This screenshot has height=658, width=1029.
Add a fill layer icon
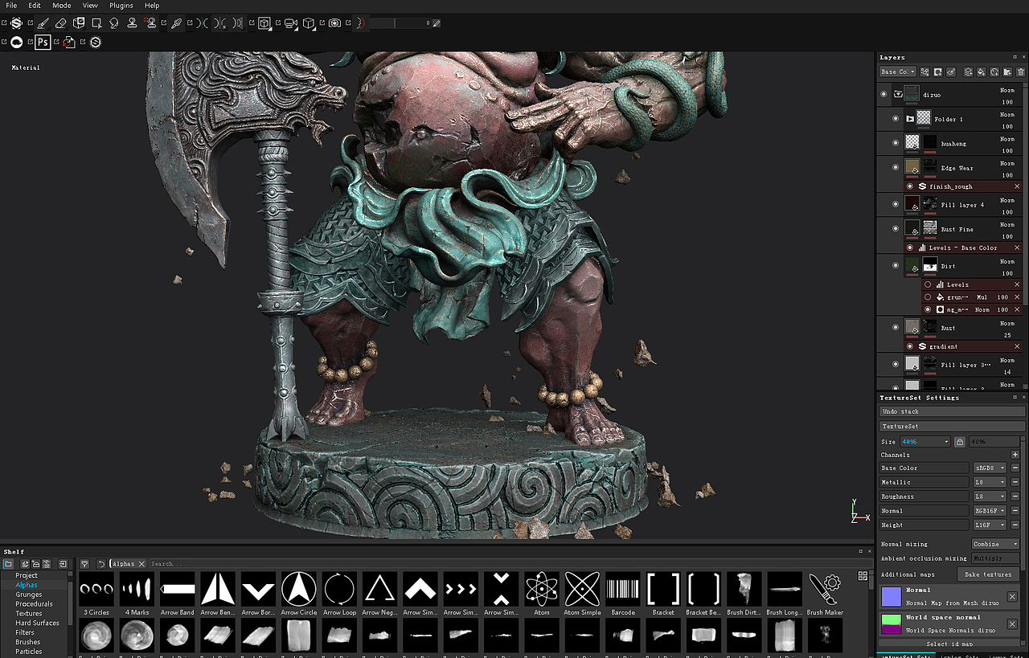tap(981, 72)
